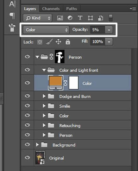Open the Opacity slider arrow
The image size is (138, 171).
pos(109,30)
